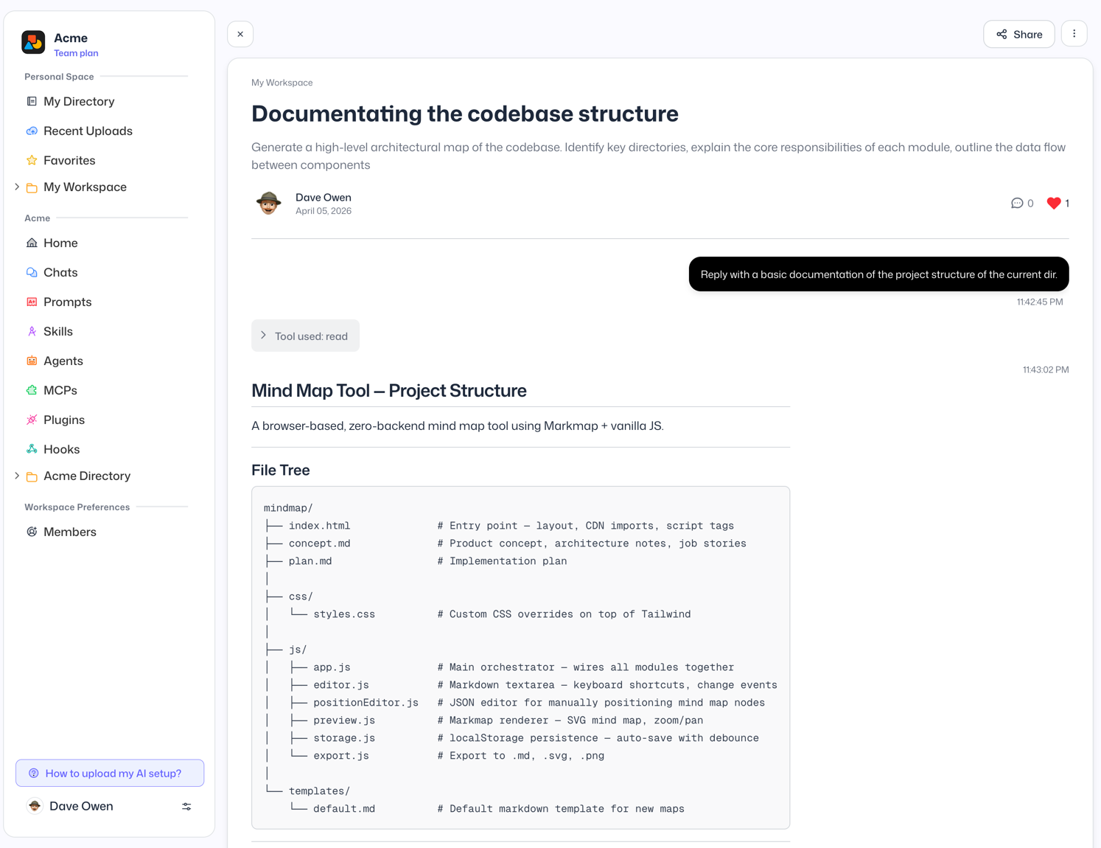1101x848 pixels.
Task: Open My Directory icon in sidebar
Action: (32, 101)
